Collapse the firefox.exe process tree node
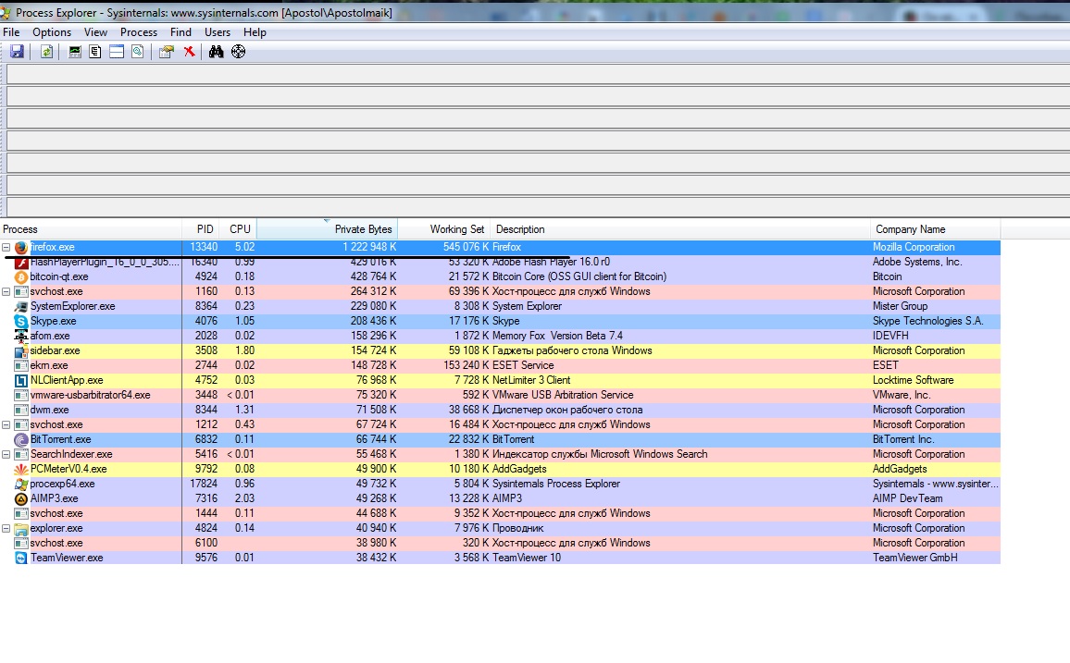Image resolution: width=1070 pixels, height=663 pixels. [6, 247]
